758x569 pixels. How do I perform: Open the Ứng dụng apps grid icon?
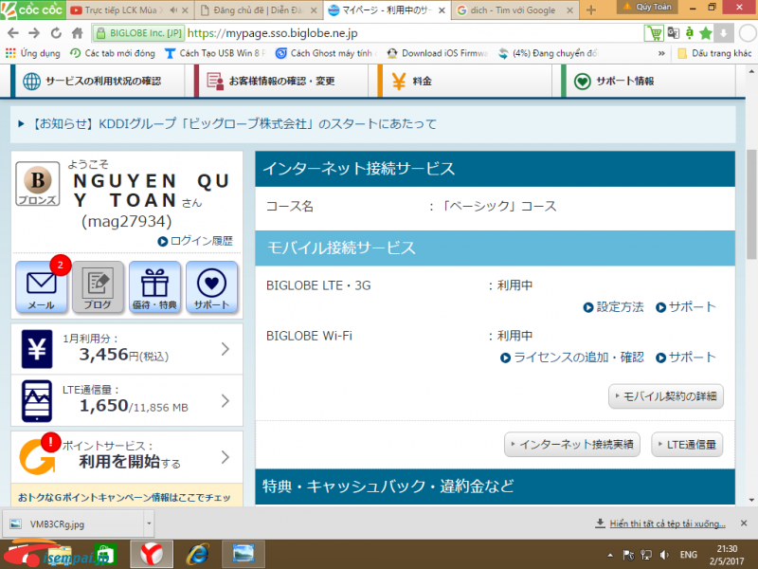pyautogui.click(x=10, y=53)
